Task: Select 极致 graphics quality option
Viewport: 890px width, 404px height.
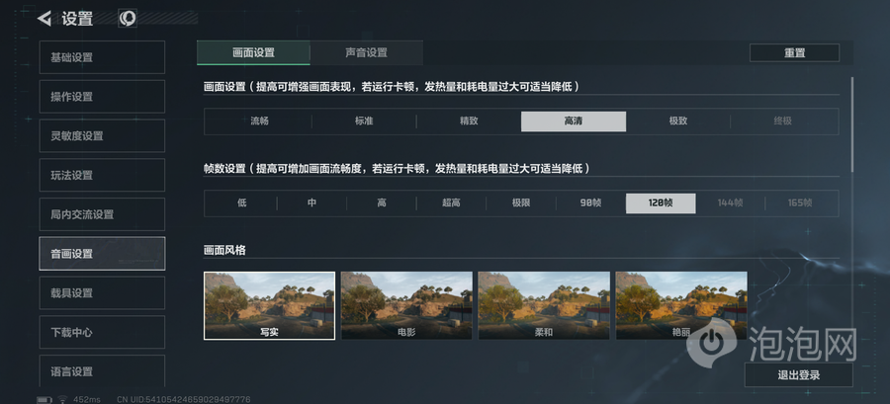Action: (x=678, y=121)
